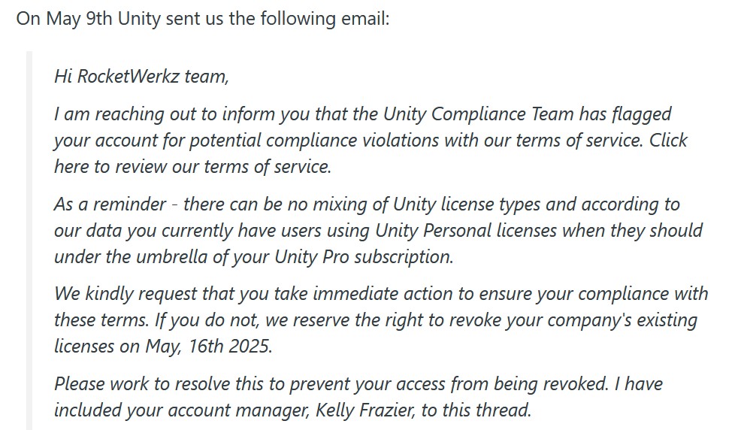Screen dimensions: 744x430
Task: Click the text 'As a reminder'
Action: coord(110,204)
